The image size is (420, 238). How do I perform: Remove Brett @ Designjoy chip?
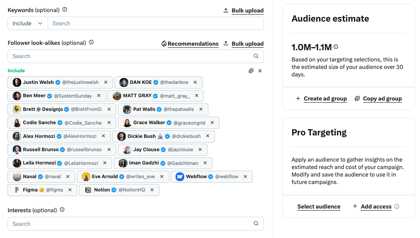(x=109, y=109)
